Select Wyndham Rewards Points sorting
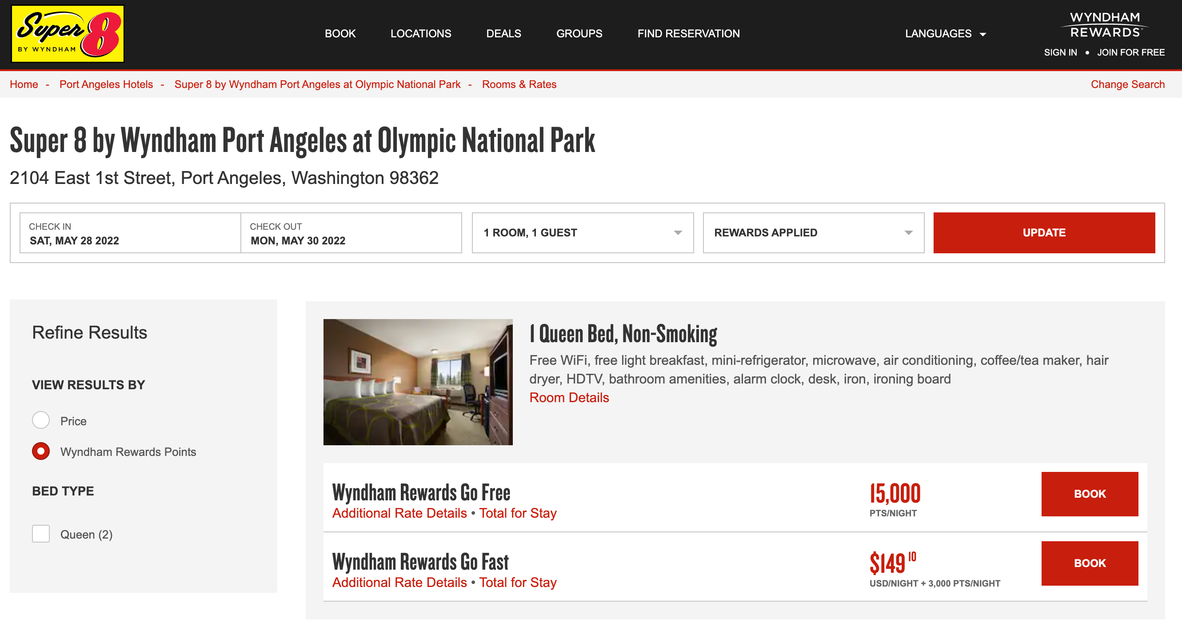The image size is (1182, 631). [41, 451]
